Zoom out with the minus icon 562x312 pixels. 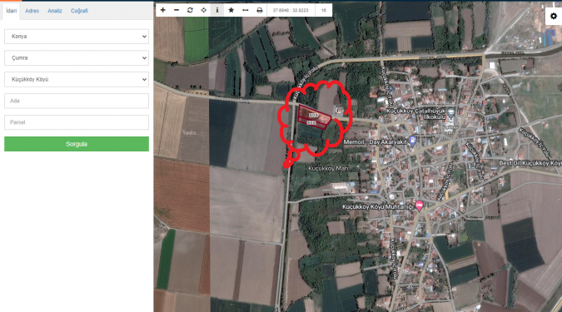[177, 10]
